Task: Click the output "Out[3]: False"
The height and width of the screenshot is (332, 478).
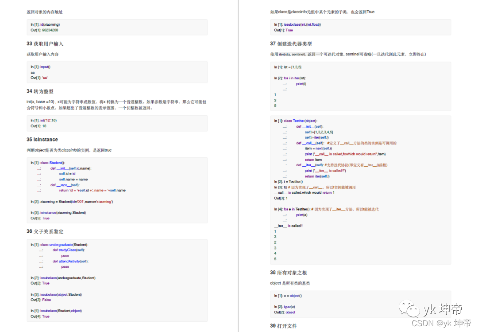Action: coord(41,300)
